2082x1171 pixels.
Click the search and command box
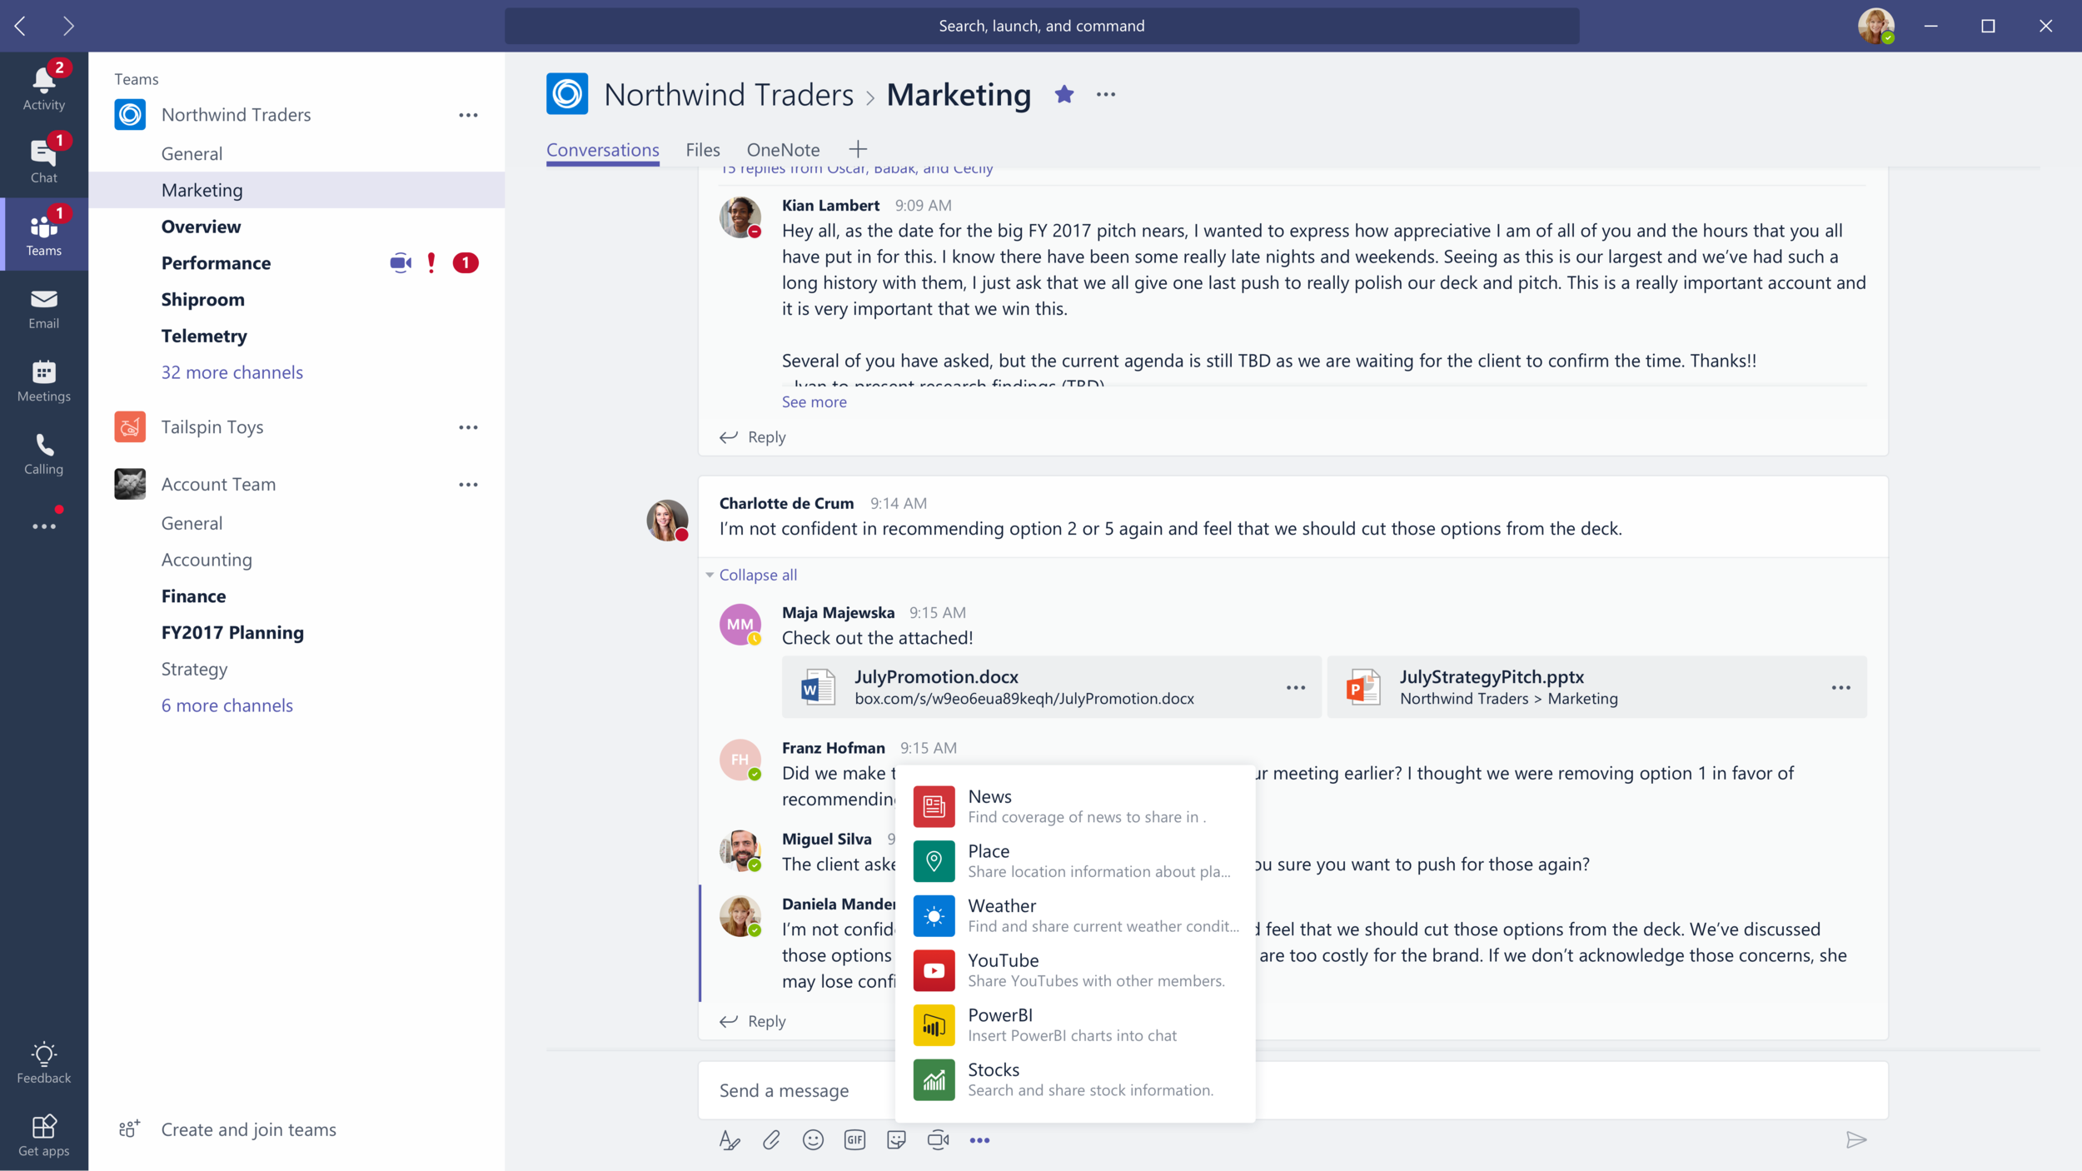click(1041, 26)
